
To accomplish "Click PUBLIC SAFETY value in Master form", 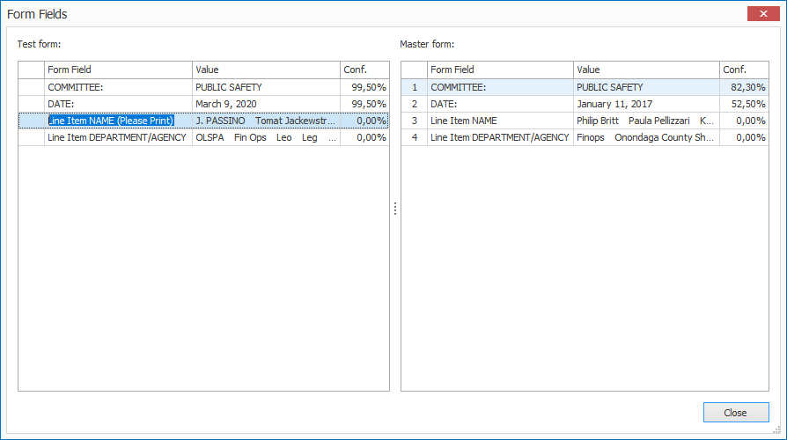I will pyautogui.click(x=646, y=87).
